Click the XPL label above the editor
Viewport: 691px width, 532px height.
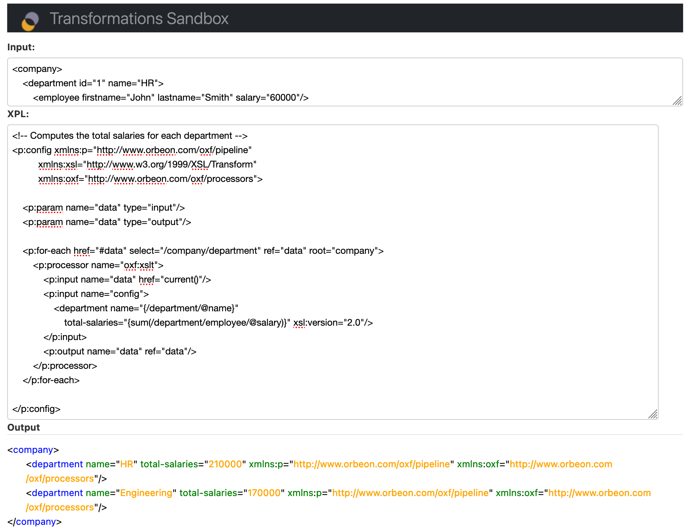pyautogui.click(x=18, y=114)
